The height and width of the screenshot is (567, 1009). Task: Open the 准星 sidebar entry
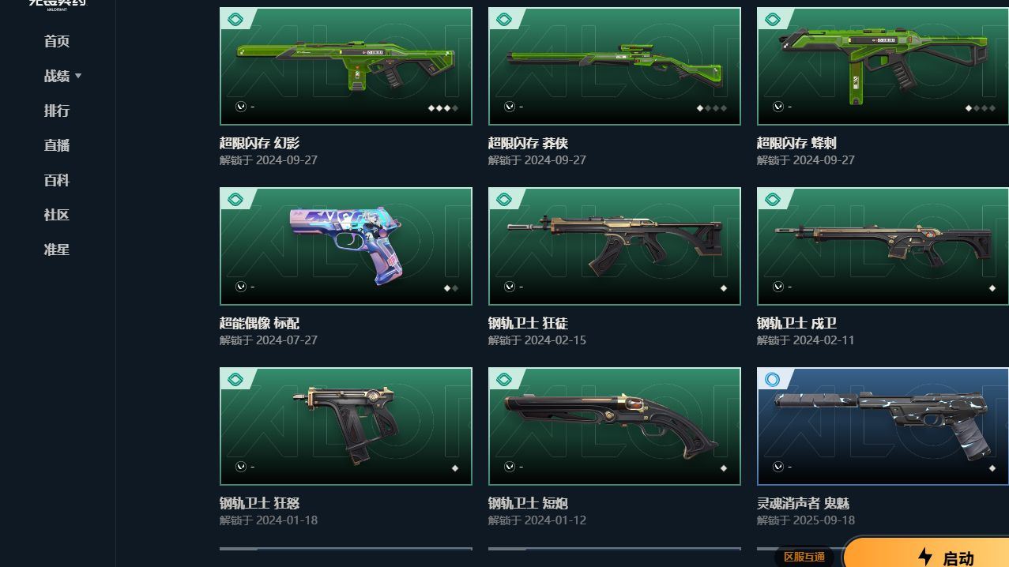click(x=57, y=250)
